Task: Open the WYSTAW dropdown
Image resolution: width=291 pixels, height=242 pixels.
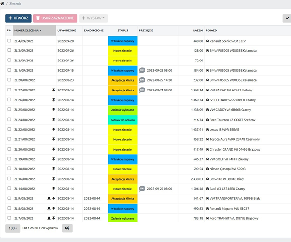Action: [93, 18]
